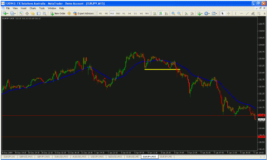The image size is (267, 160).
Task: Click the MDI document icon beside File
Action: point(3,8)
